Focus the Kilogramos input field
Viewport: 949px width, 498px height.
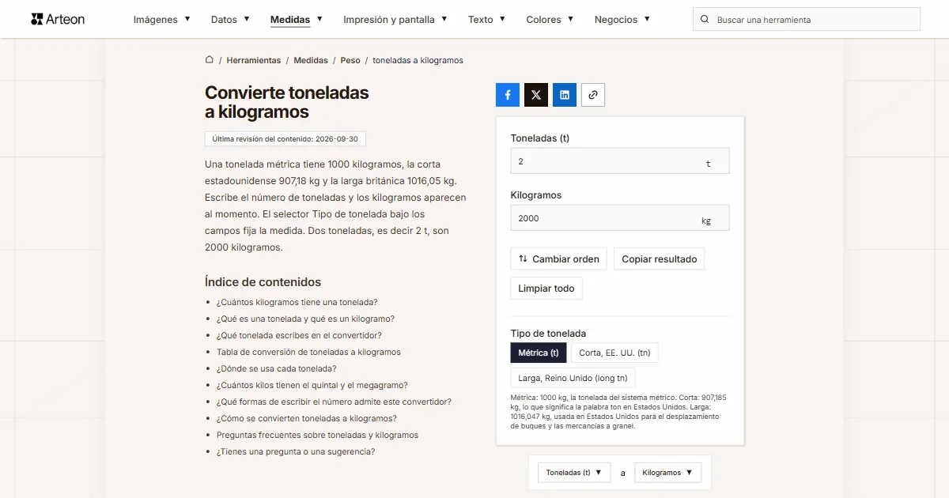(620, 218)
